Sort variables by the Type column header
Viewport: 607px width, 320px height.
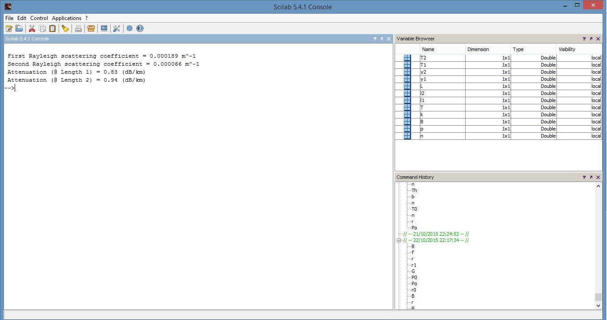(534, 49)
